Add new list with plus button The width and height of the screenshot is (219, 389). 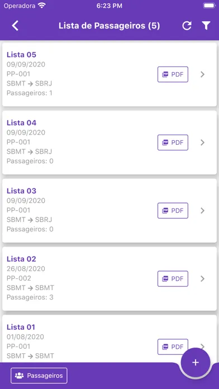tap(196, 362)
